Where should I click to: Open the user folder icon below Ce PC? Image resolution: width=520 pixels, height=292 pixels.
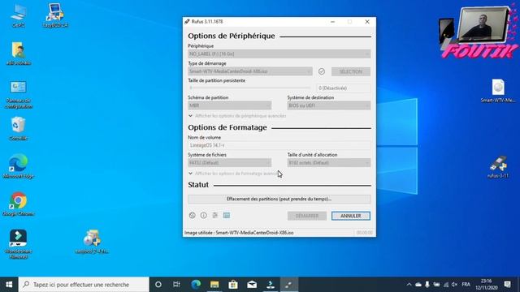pos(18,53)
